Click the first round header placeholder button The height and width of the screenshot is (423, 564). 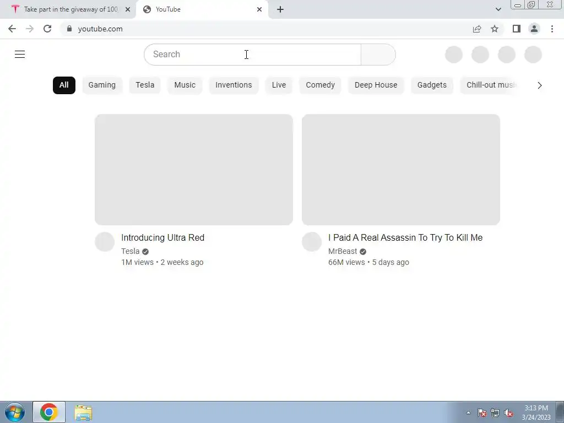pyautogui.click(x=454, y=55)
